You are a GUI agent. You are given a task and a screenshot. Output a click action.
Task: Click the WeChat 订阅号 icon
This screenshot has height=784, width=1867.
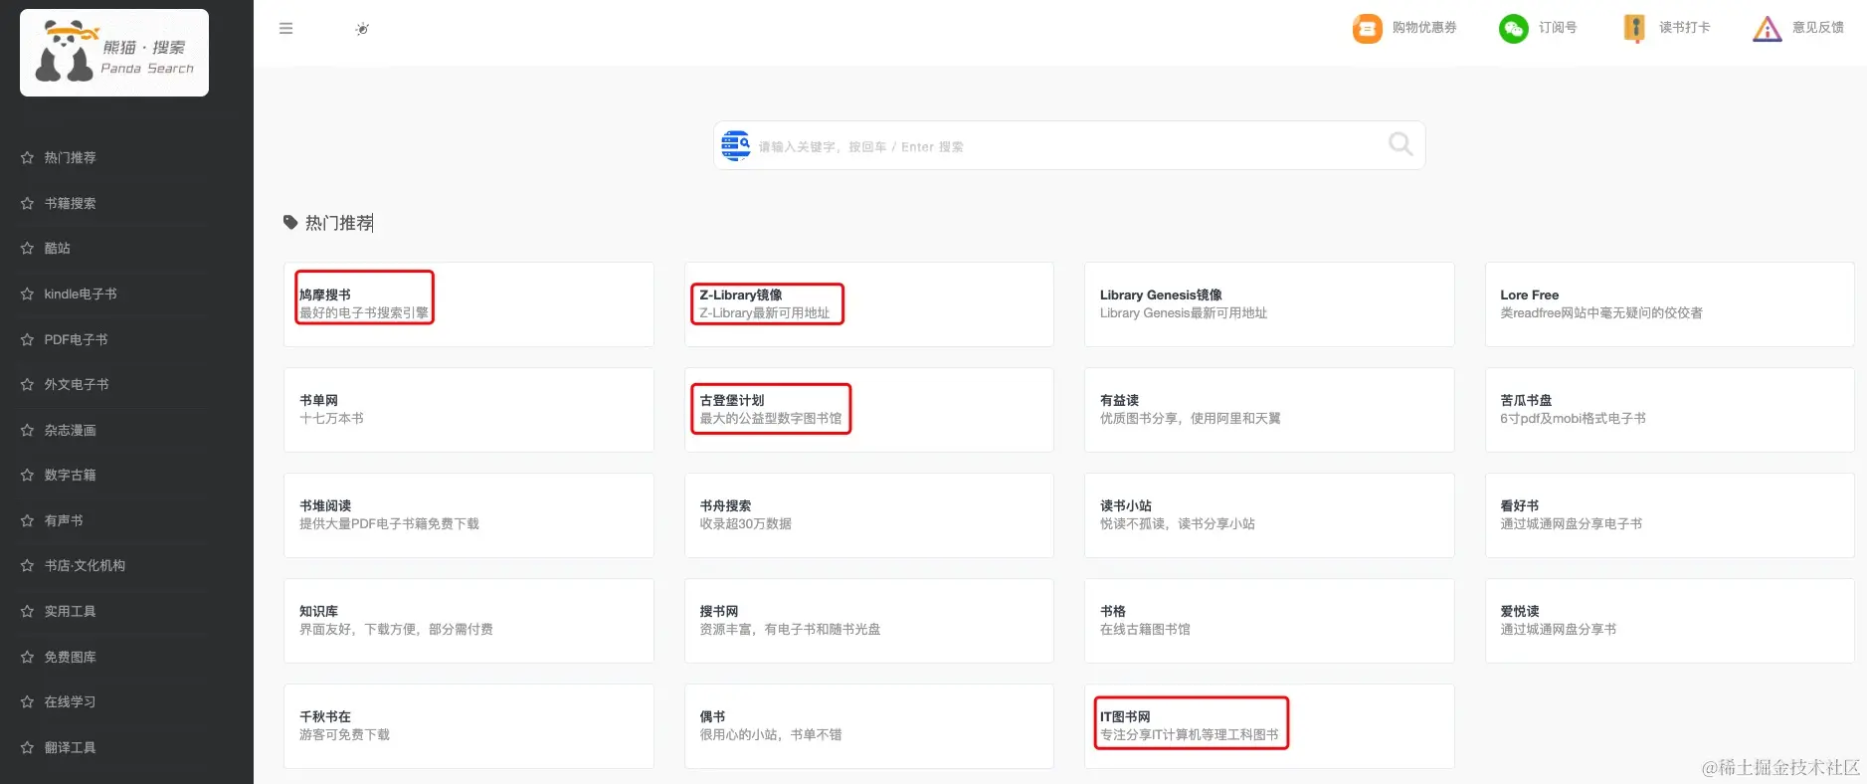1514,28
